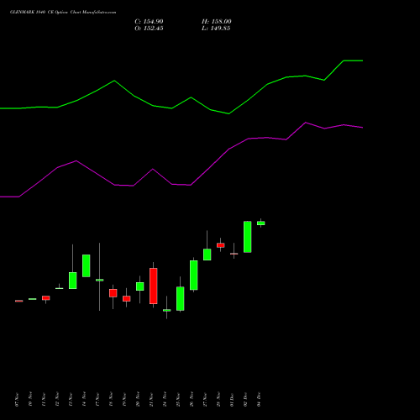The image size is (420, 420).
Task: Select the 18 Nov date label
Action: click(x=111, y=400)
